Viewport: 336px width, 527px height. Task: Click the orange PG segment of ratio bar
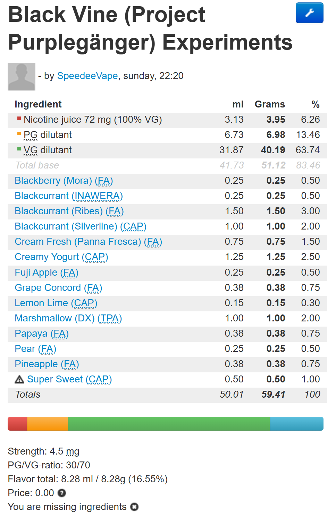48,424
